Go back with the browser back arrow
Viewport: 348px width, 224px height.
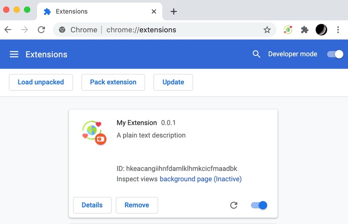pyautogui.click(x=8, y=30)
